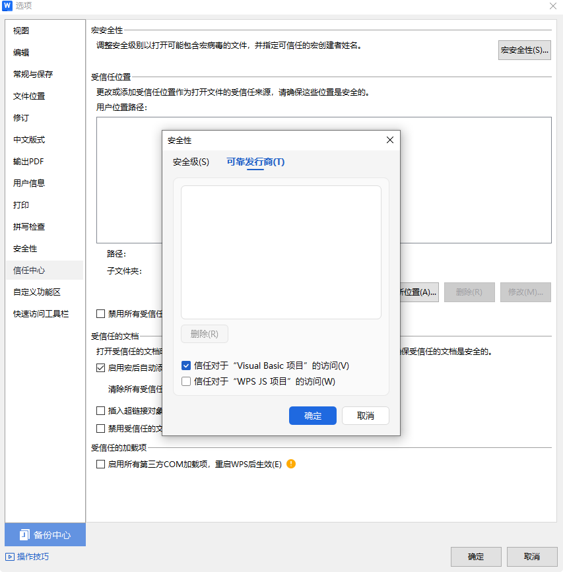Click the disabled 删除(R) button in 安全性 dialog
The image size is (563, 572).
[x=205, y=334]
